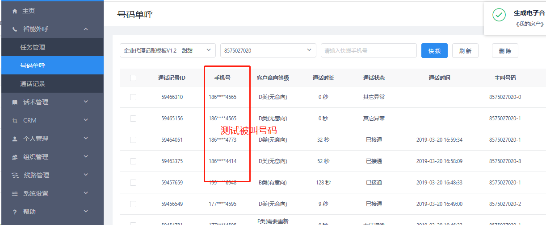Click the 号码单呼 page title
The image size is (546, 225).
(135, 14)
